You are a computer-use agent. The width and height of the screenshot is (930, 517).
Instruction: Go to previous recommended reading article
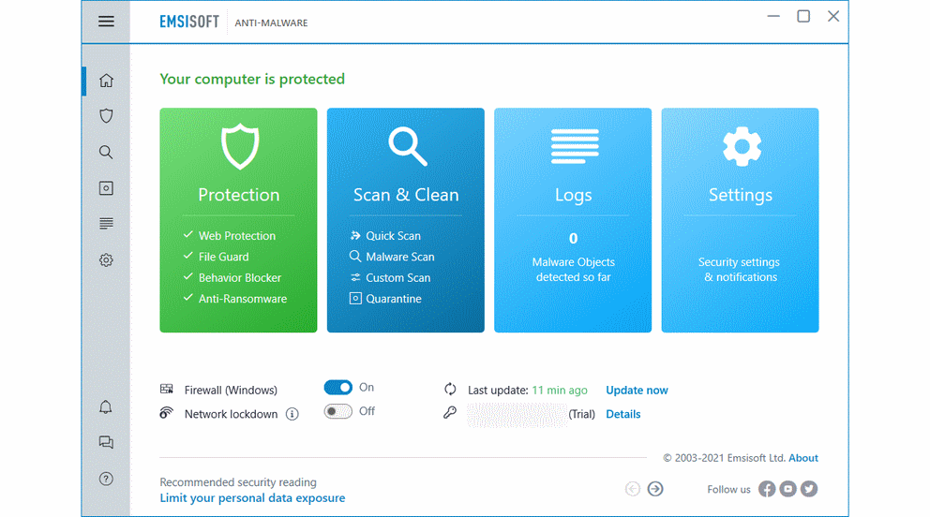[x=633, y=489]
